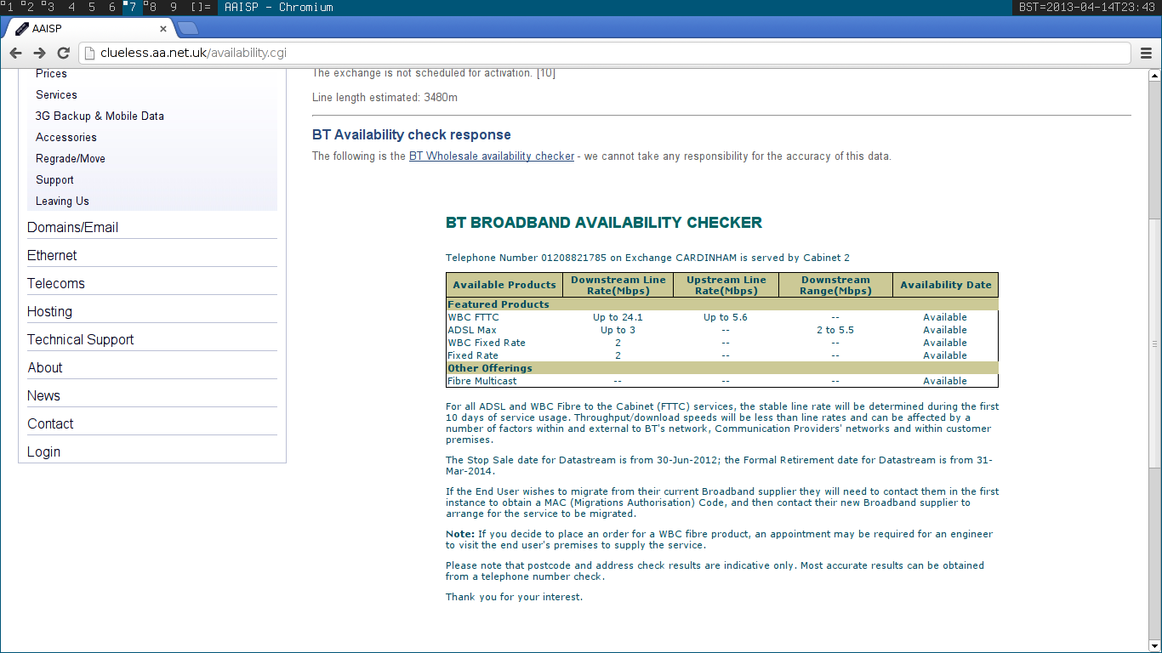This screenshot has width=1162, height=653.
Task: Open the Prices sidebar link
Action: 51,74
